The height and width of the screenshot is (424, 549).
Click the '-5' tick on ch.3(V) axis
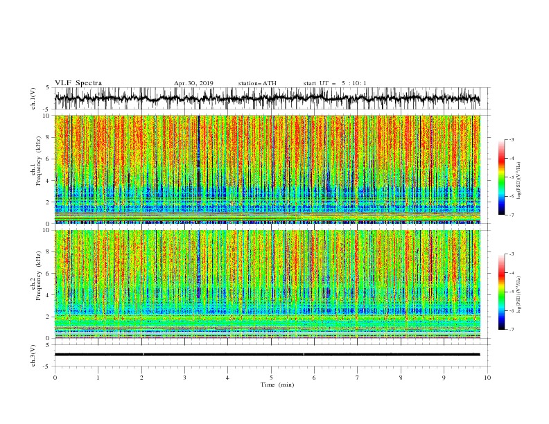tap(47, 366)
